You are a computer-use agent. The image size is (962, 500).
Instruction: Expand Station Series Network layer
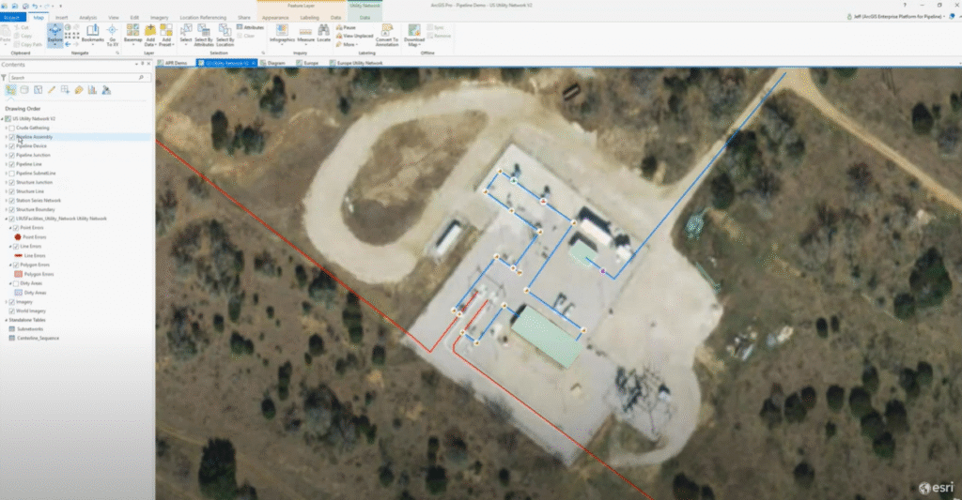point(7,201)
